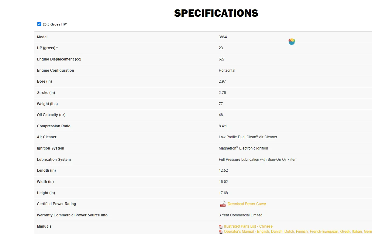372x234 pixels.
Task: Click the Certified Power Rating row label
Action: (x=57, y=204)
